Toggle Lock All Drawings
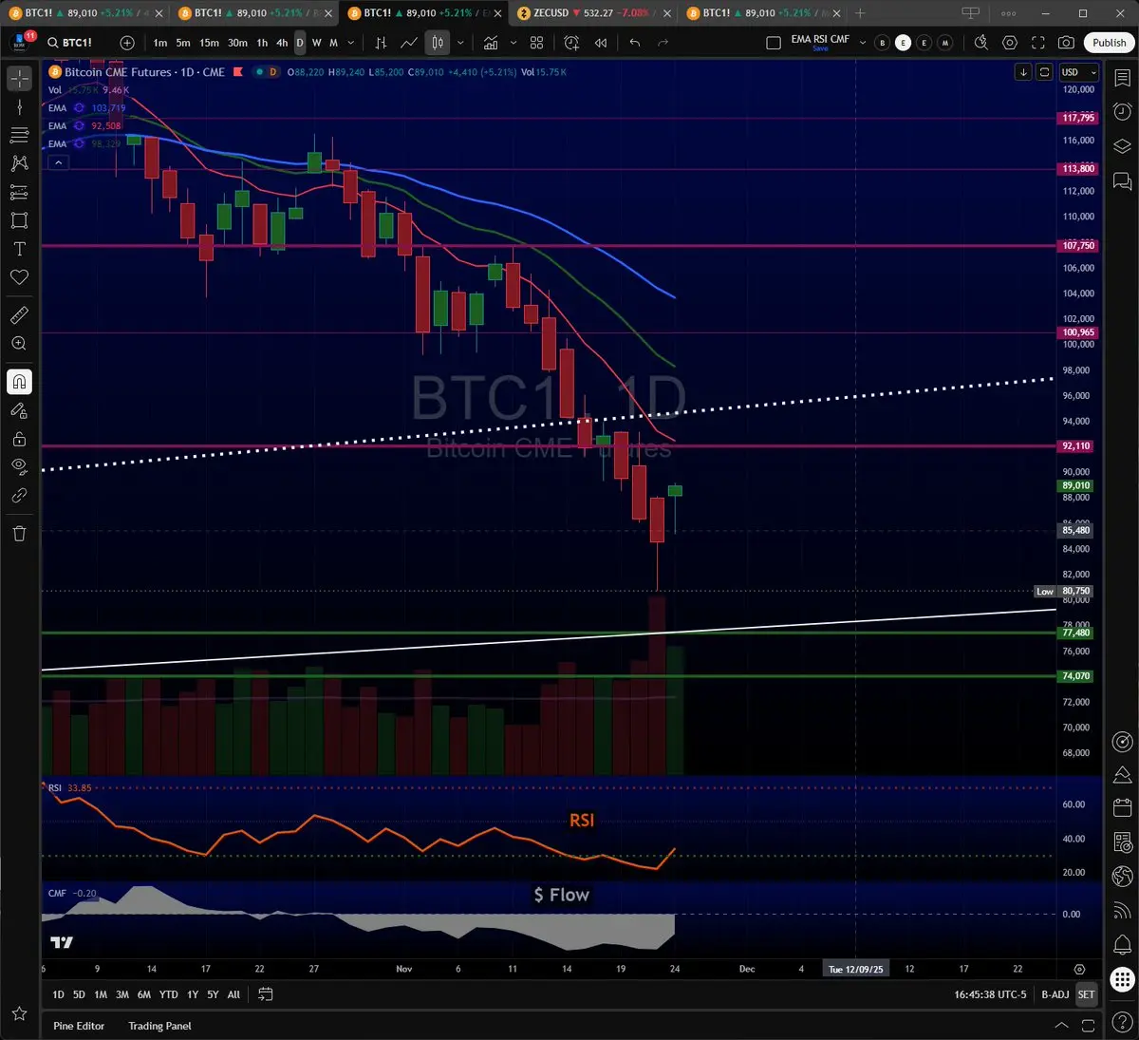This screenshot has height=1040, width=1139. [x=19, y=439]
